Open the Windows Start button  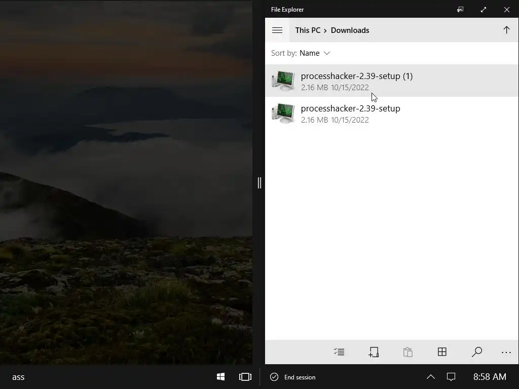pyautogui.click(x=221, y=377)
